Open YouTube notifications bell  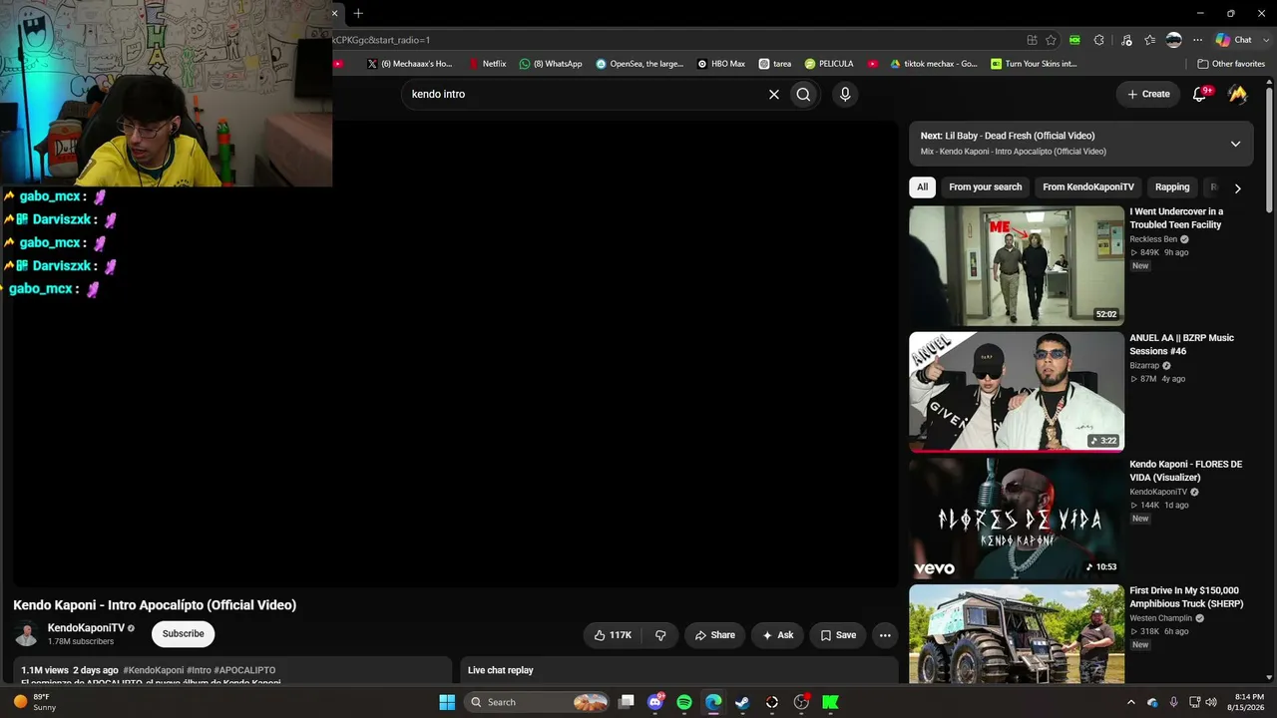[1200, 94]
